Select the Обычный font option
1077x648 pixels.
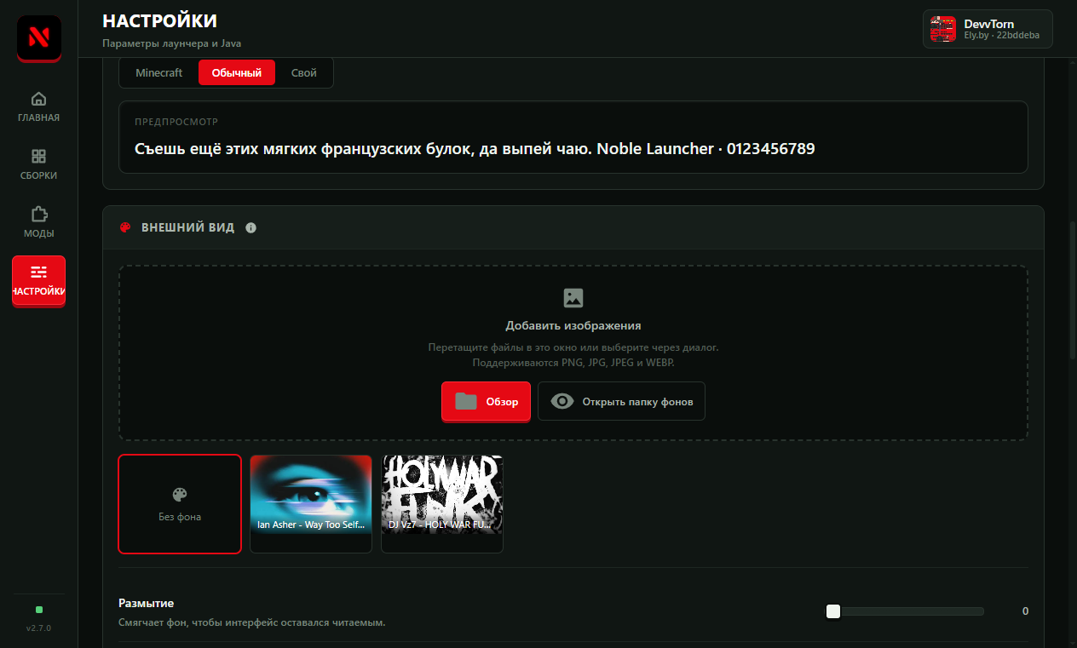click(237, 72)
